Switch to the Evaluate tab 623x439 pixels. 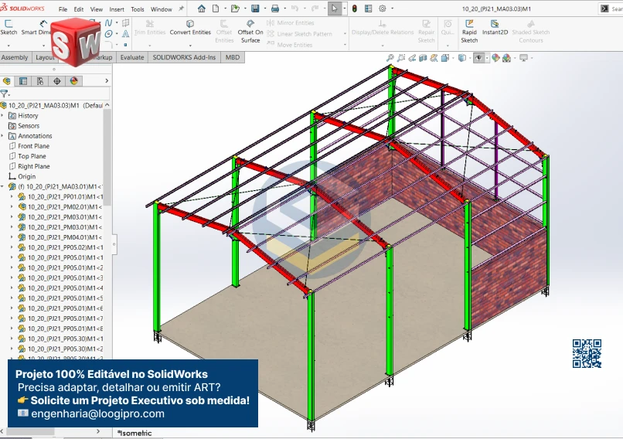pos(131,57)
